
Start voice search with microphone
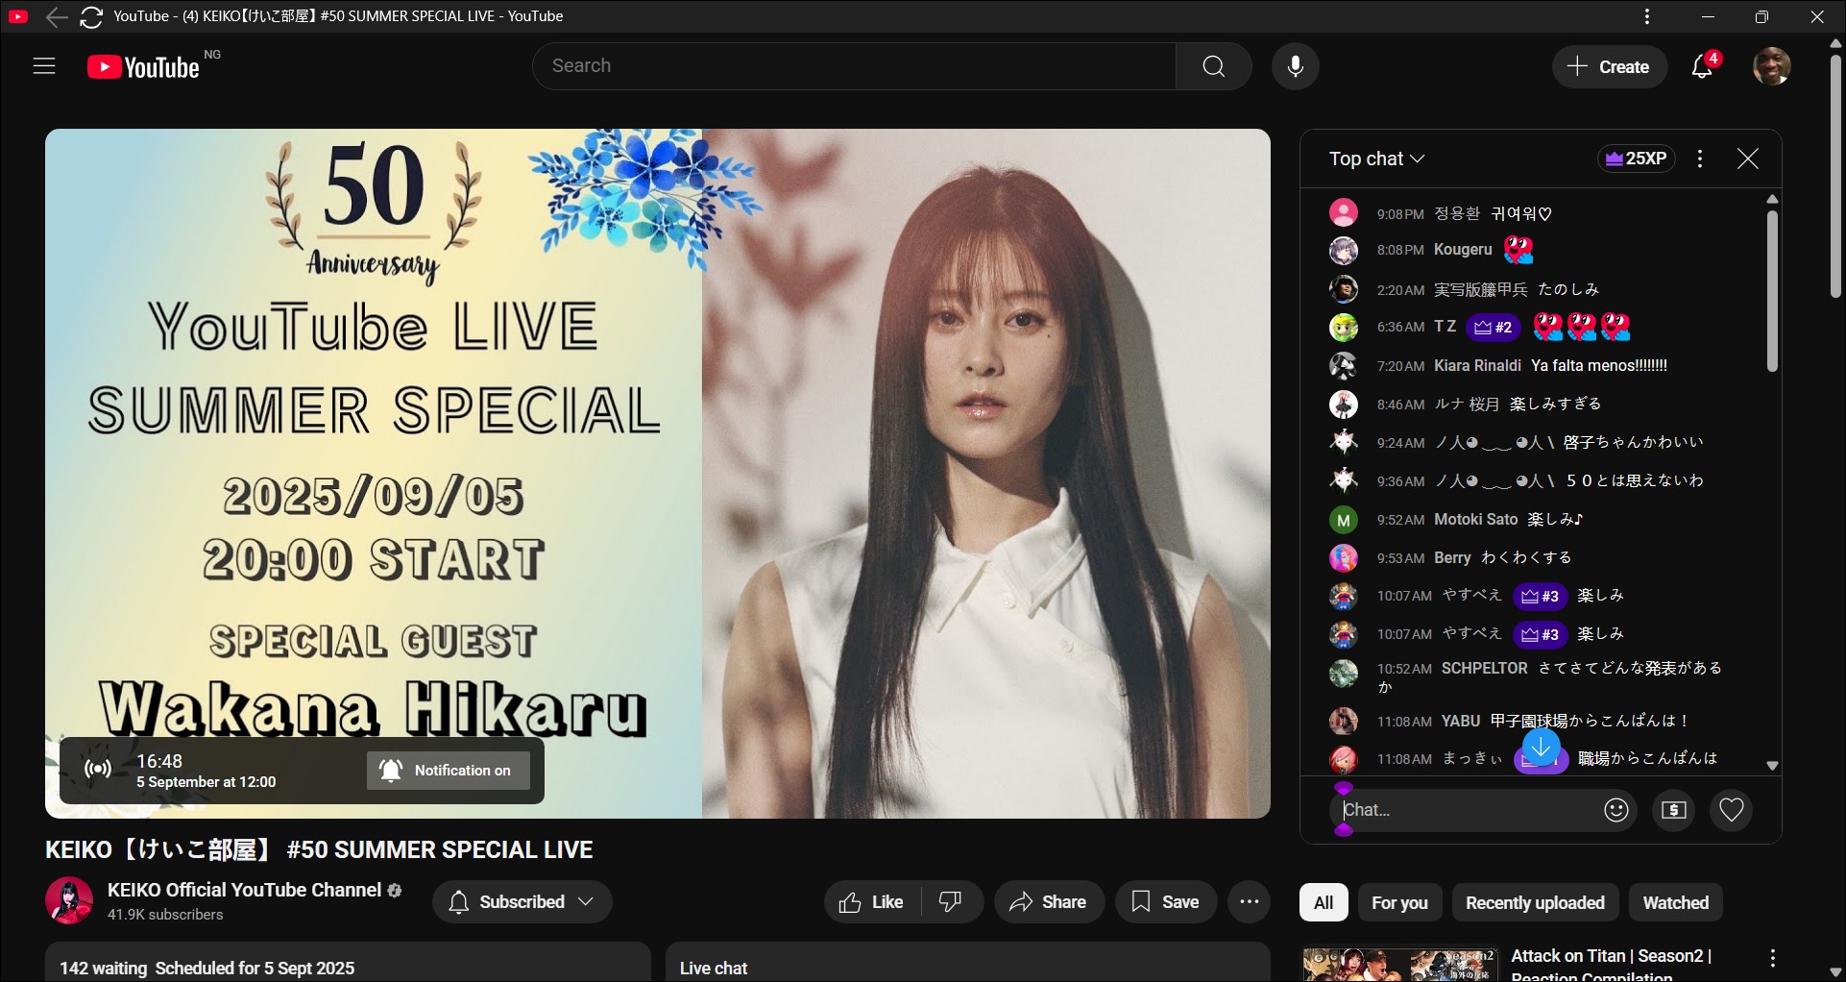[1296, 66]
